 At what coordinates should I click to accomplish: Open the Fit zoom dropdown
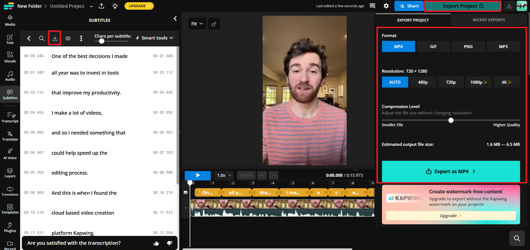197,24
